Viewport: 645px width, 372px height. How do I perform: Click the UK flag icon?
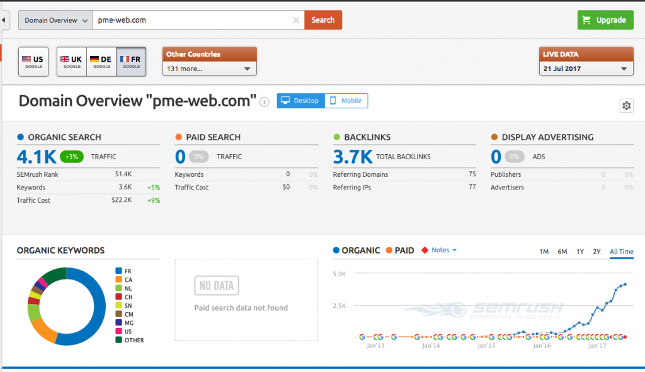65,59
